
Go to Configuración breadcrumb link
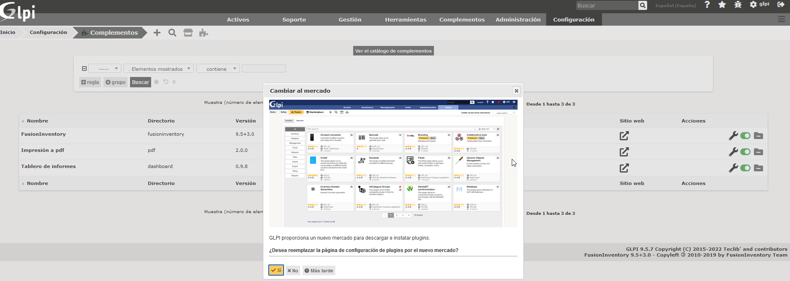click(48, 32)
